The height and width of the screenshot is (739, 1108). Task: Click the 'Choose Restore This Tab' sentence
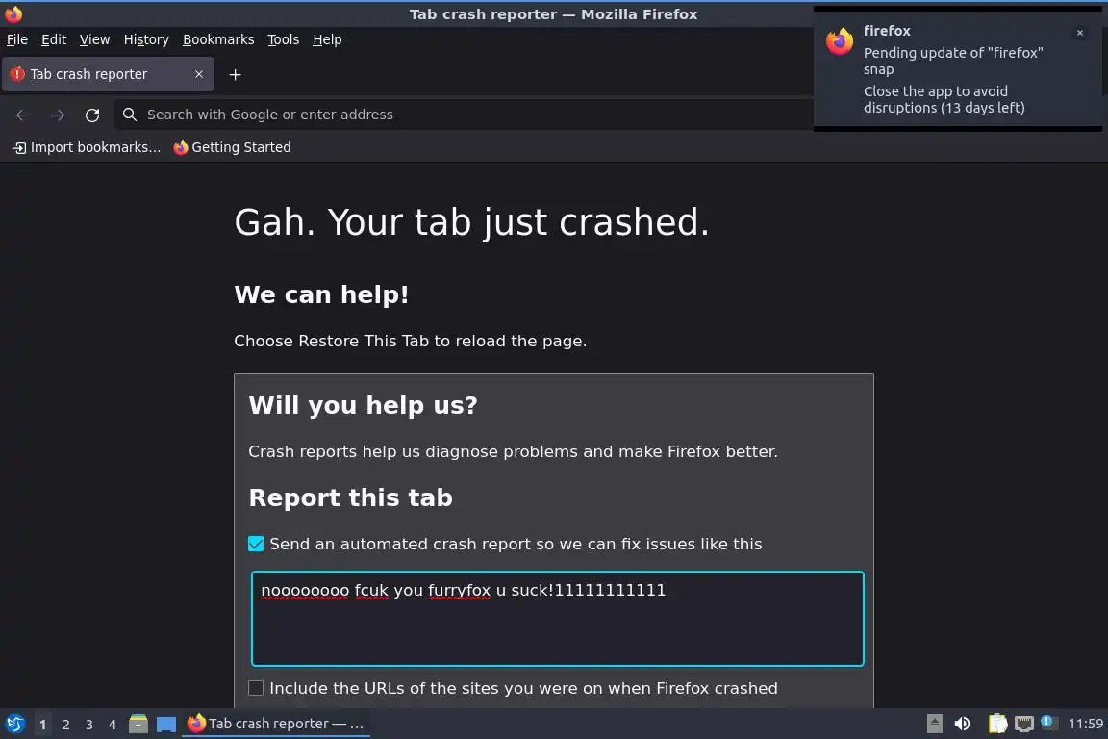[x=410, y=341]
